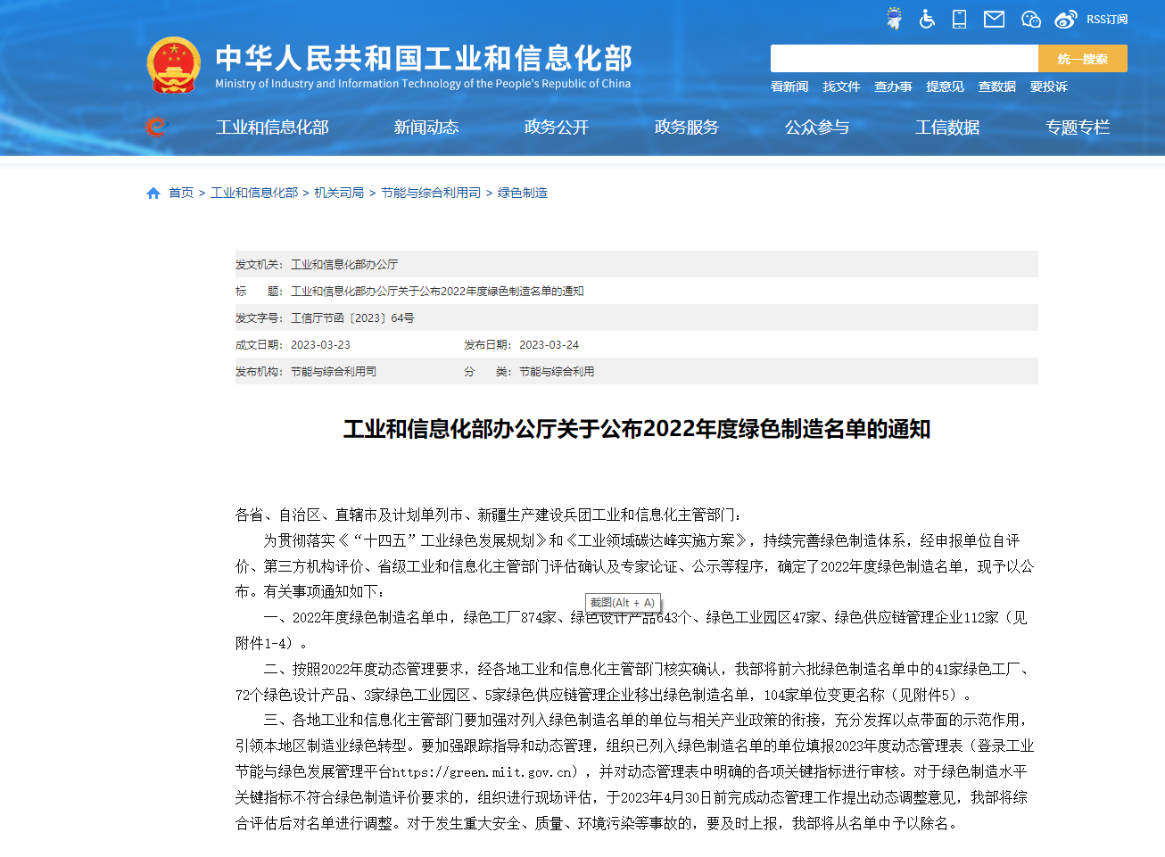
Task: Focus the search input field
Action: (905, 59)
